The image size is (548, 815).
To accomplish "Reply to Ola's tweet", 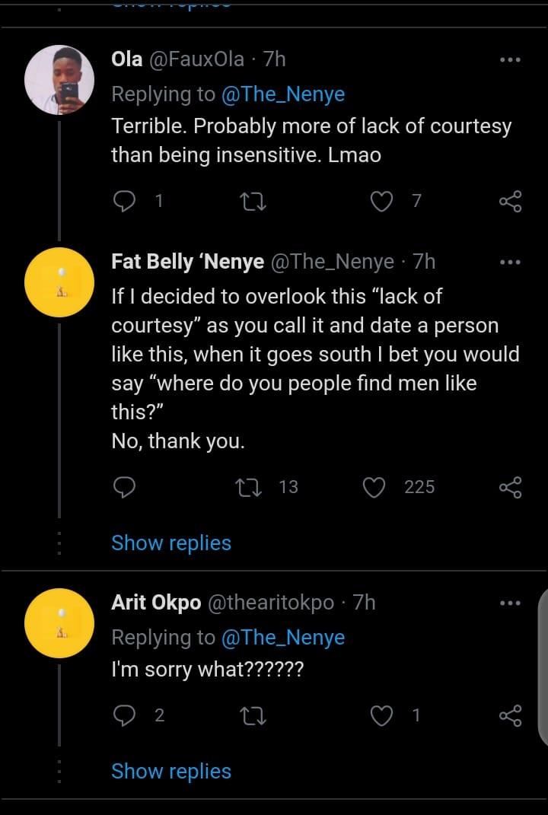I will coord(123,201).
